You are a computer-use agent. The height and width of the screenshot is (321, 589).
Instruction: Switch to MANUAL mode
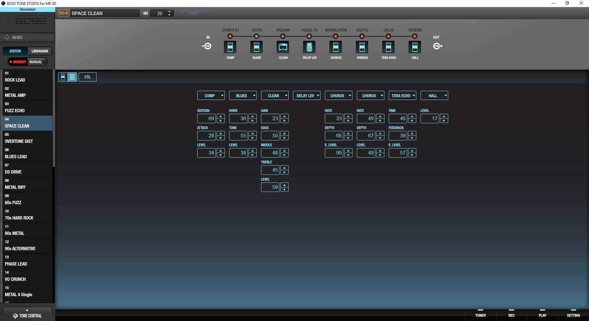[x=37, y=62]
